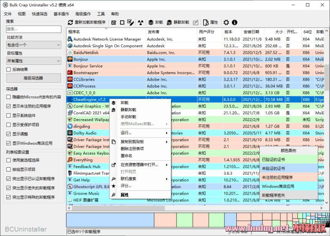Choose 静默卸载 from the context menu
330x236 pixels.
pos(128,110)
